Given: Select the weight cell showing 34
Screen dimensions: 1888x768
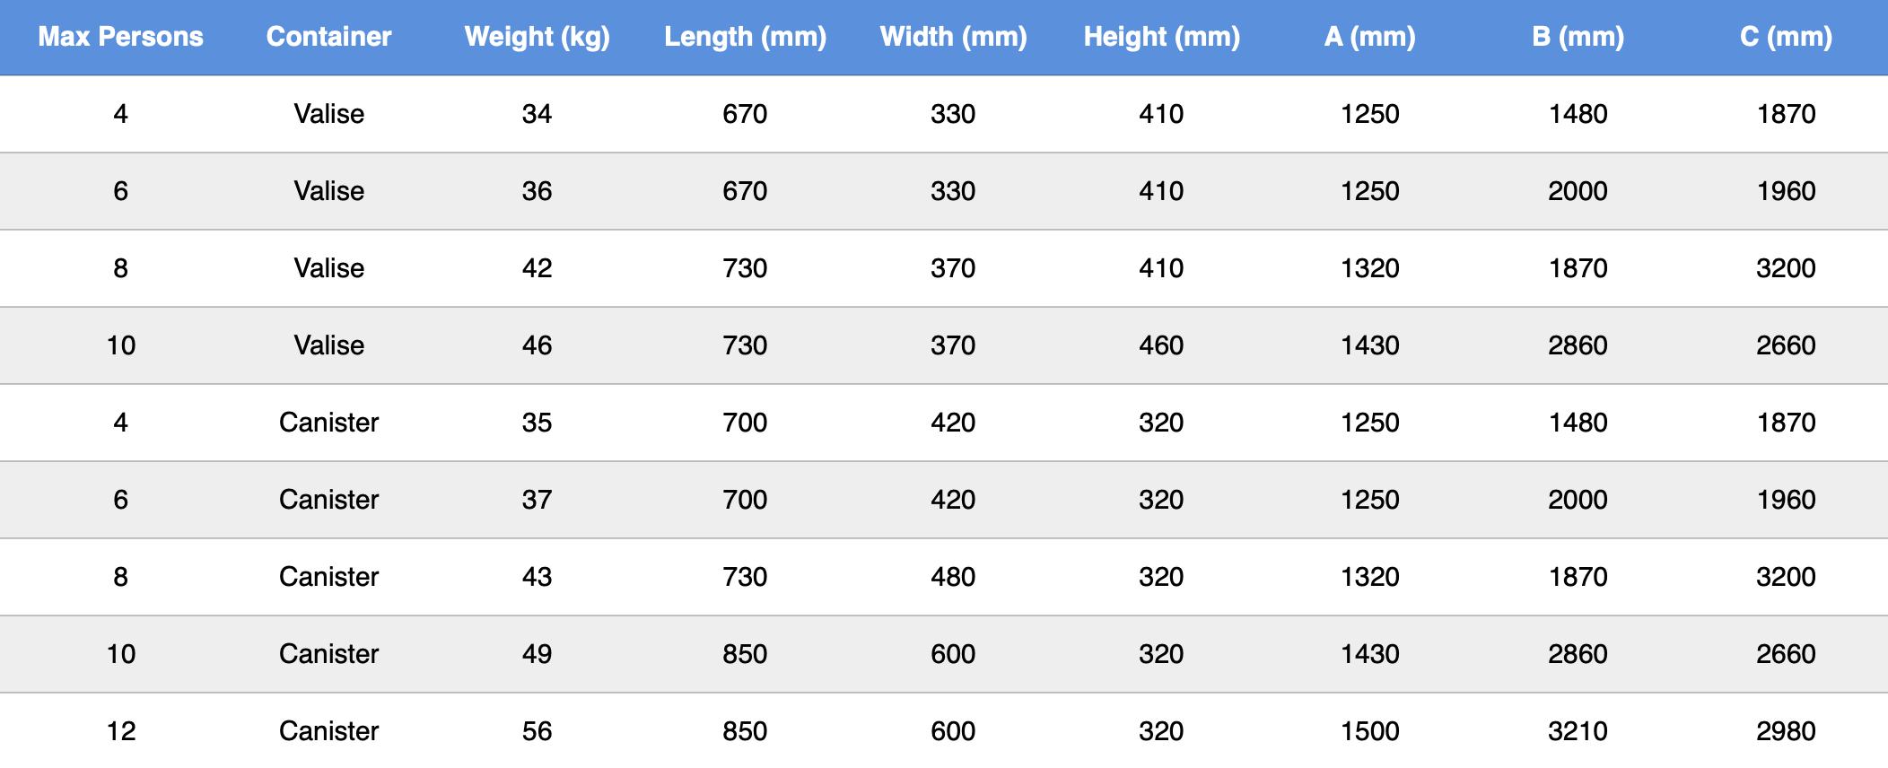Looking at the screenshot, I should (537, 114).
